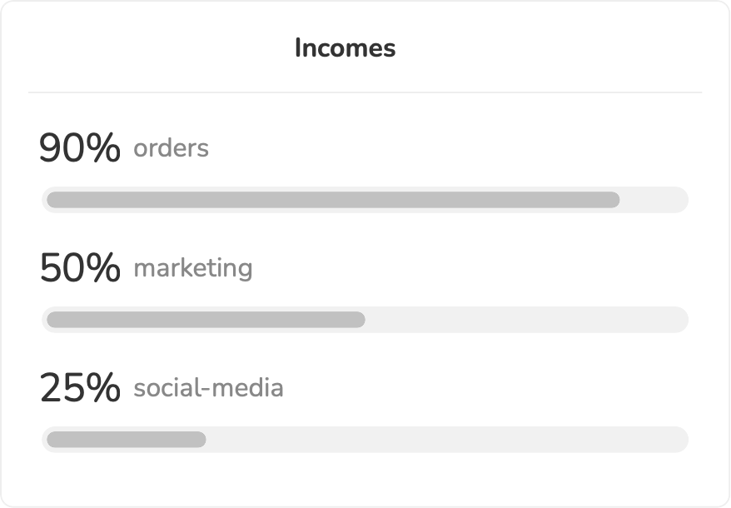Screen dimensions: 731x508
Task: Click the empty track of marketing bar
Action: (x=526, y=320)
